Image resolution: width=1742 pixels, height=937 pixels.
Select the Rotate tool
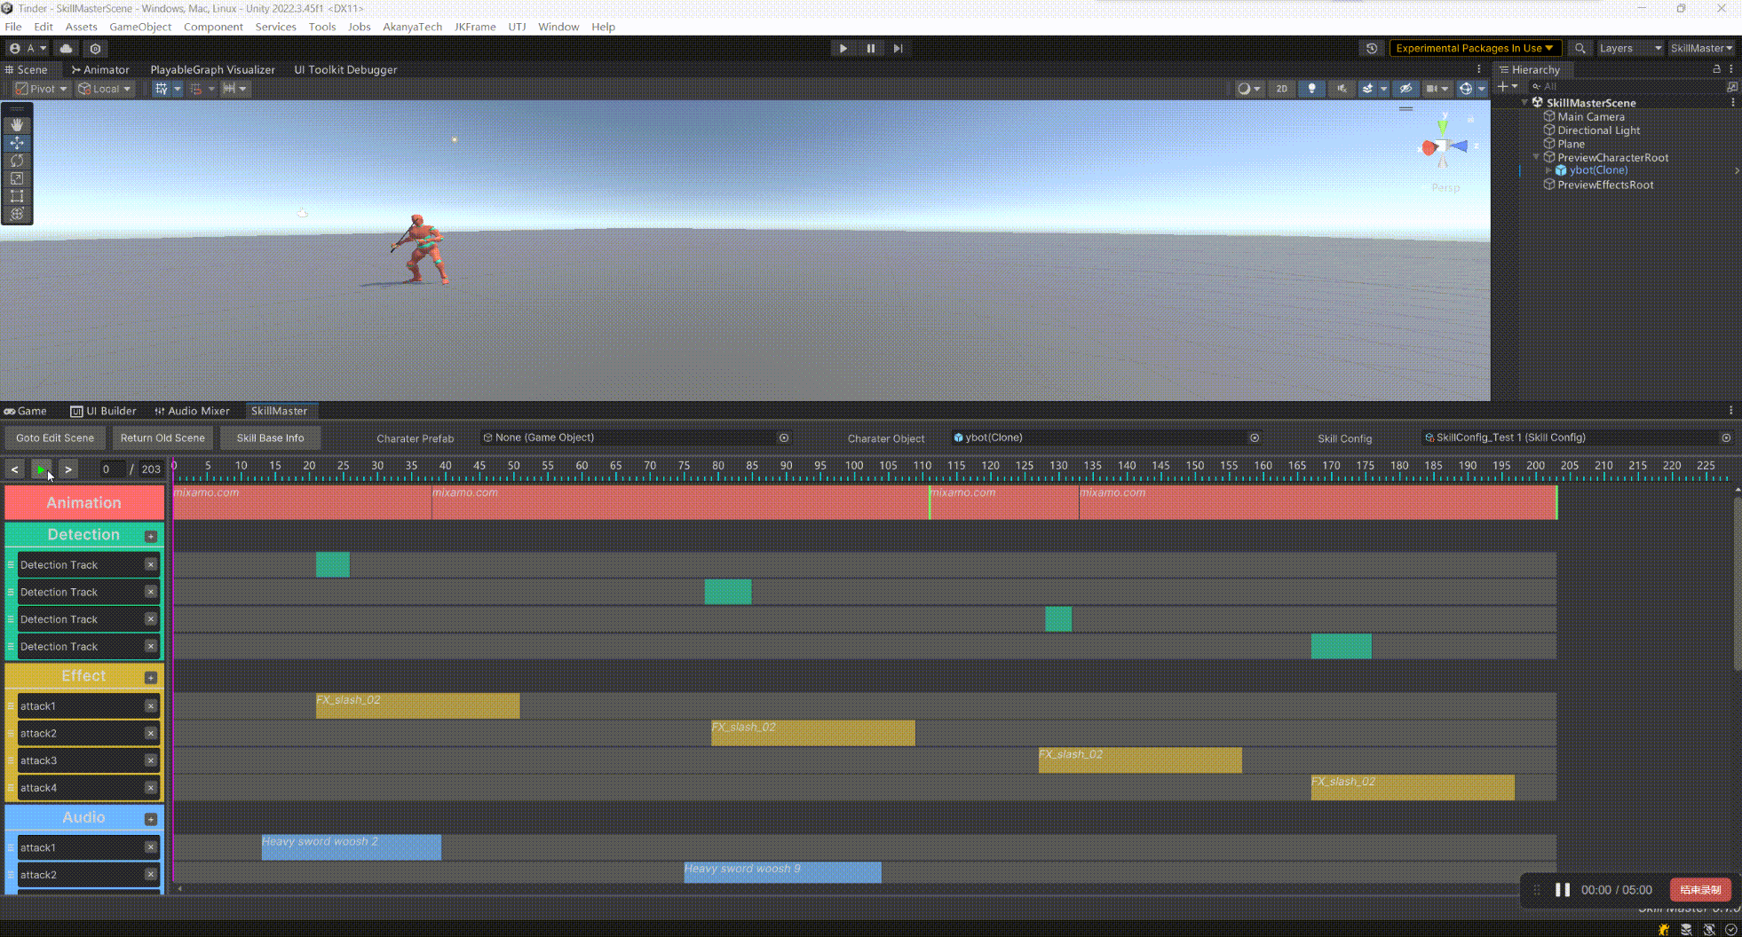pos(17,161)
